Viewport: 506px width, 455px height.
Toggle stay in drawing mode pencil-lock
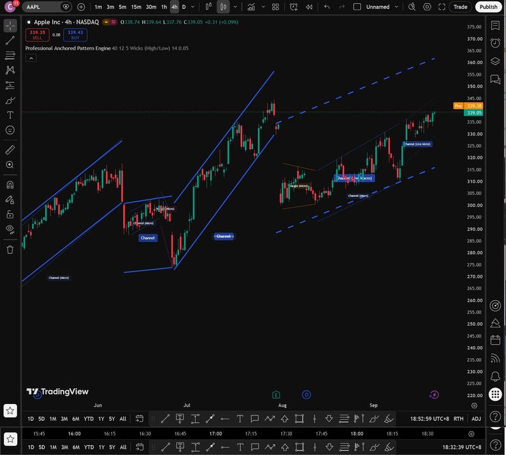point(10,199)
